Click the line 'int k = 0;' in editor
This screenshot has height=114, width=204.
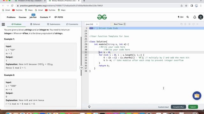(105, 52)
